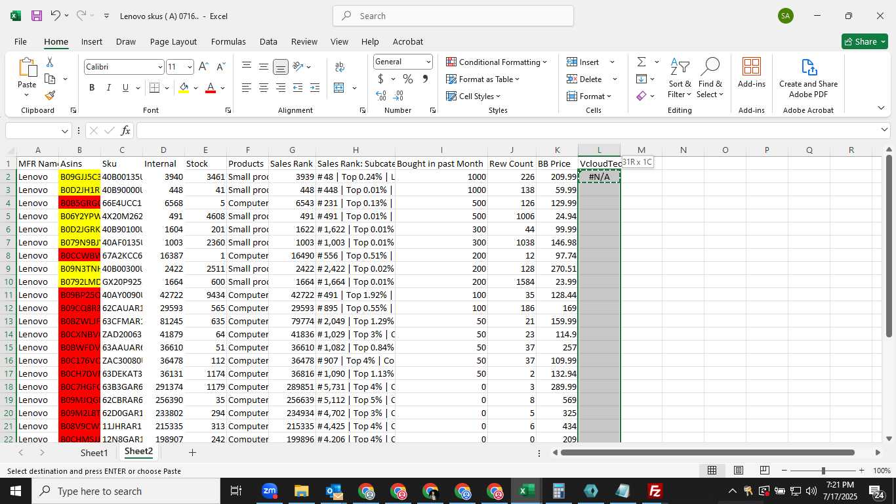Toggle Underline formatting
Screen dimensions: 896x504
pyautogui.click(x=125, y=87)
